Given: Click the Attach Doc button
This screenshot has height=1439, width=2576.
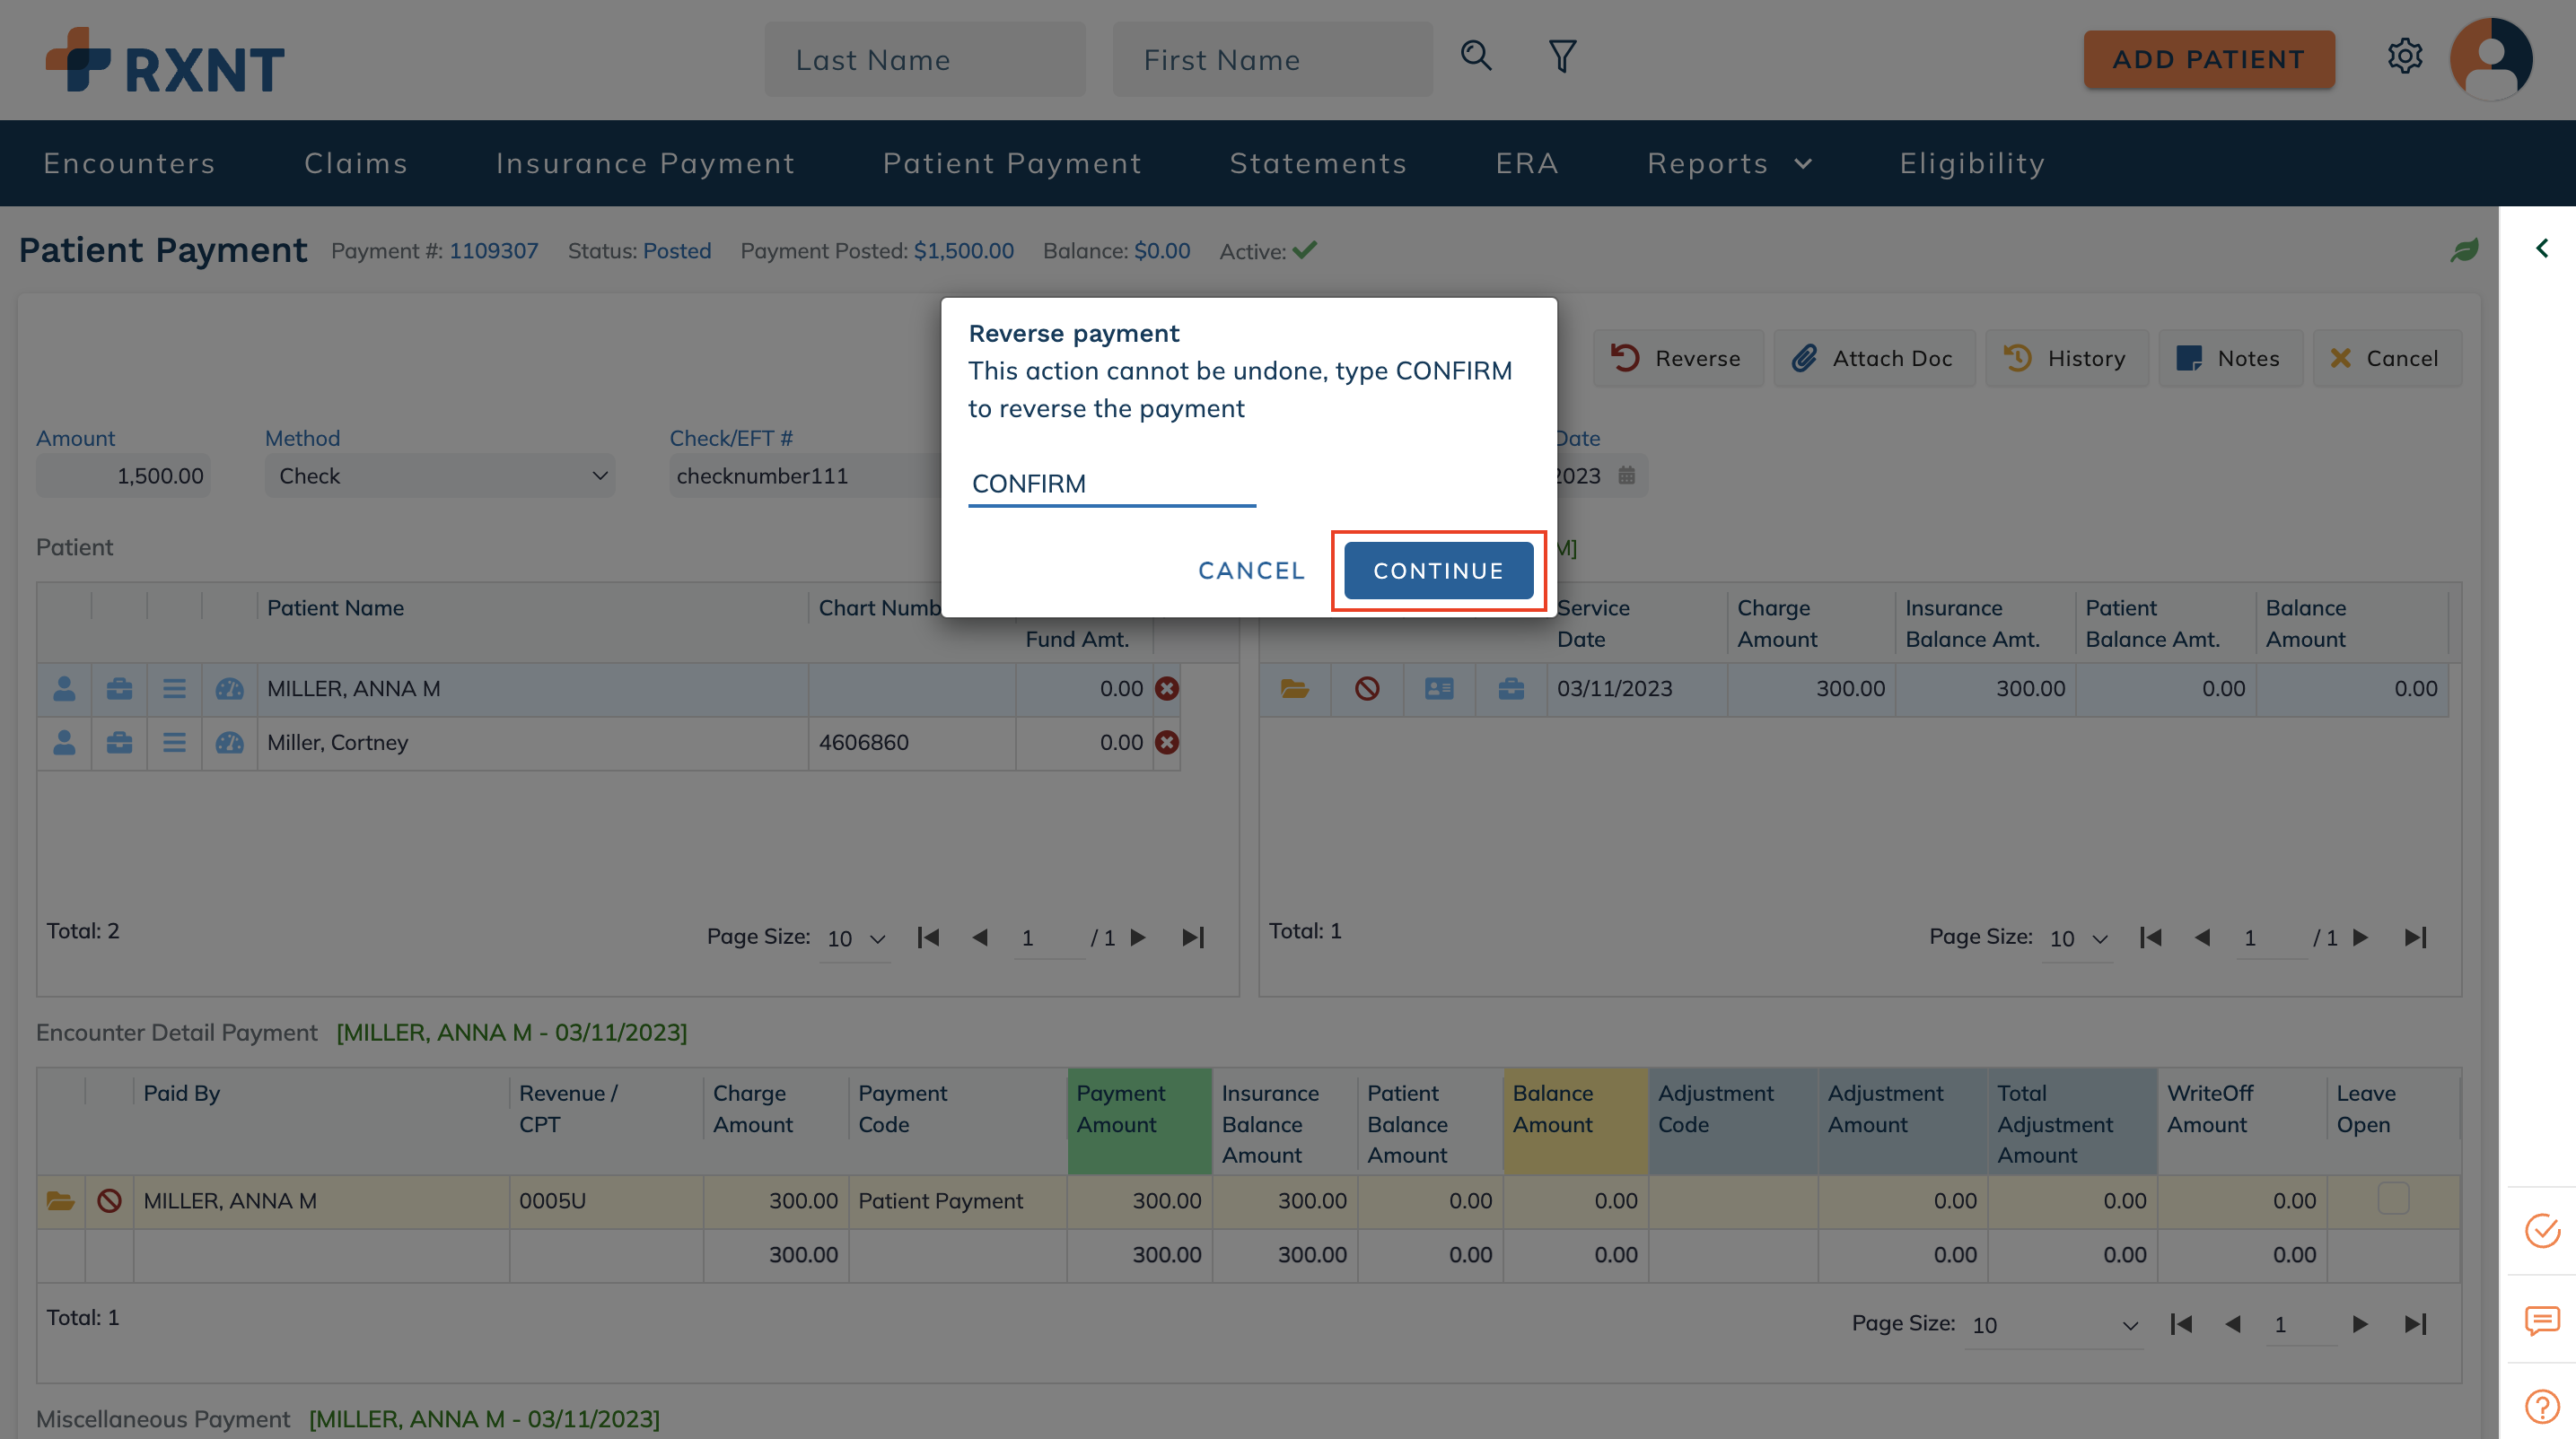Looking at the screenshot, I should [x=1873, y=358].
